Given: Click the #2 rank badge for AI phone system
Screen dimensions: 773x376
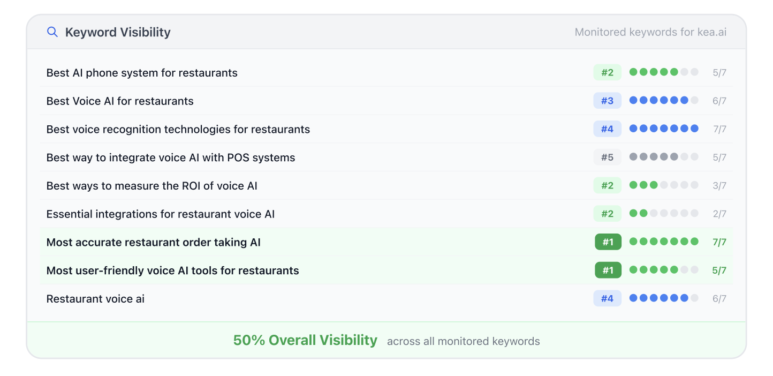Looking at the screenshot, I should tap(607, 73).
